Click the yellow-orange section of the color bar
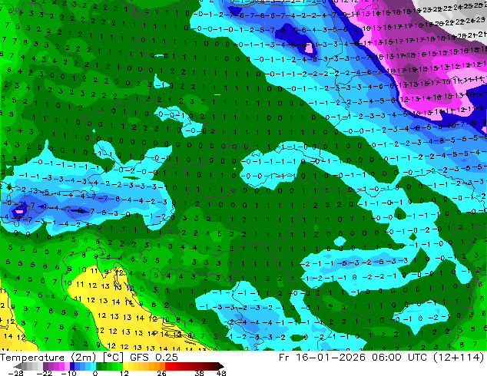Viewport: 487px width, 376px height. pos(144,366)
